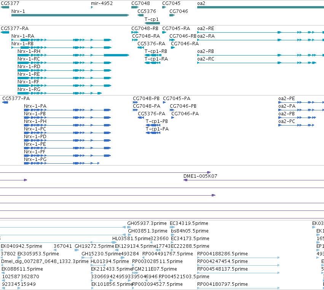This screenshot has width=324, height=290.
Task: Click the Nrx-1-RE transcript label
Action: tap(29, 74)
